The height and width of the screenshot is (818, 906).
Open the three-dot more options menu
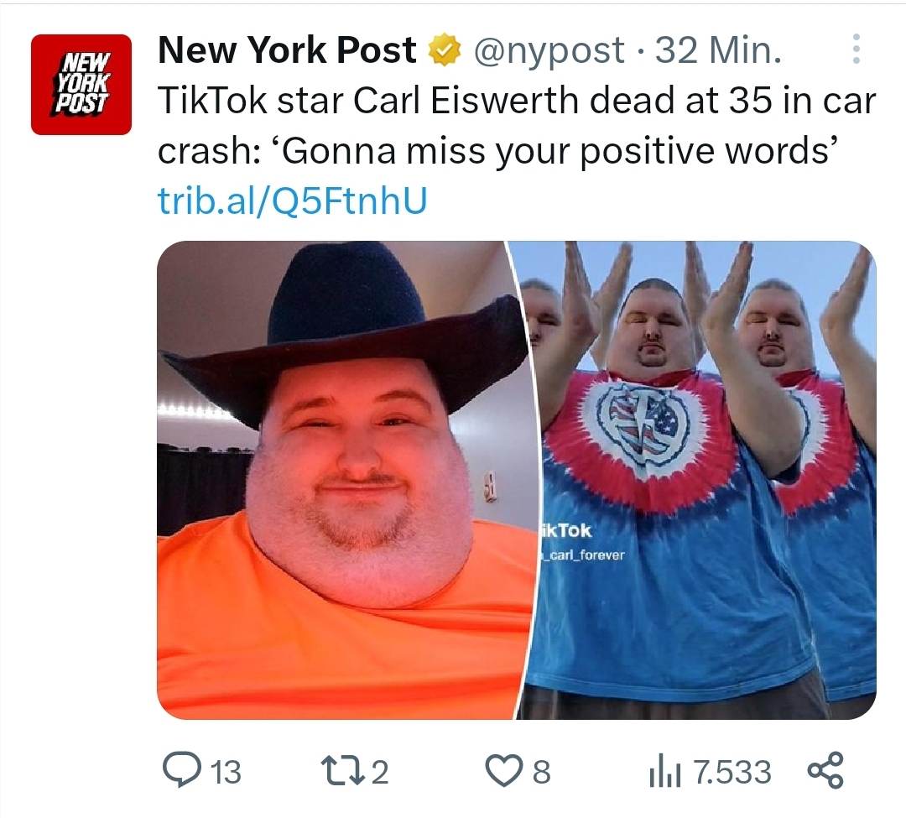pos(857,49)
